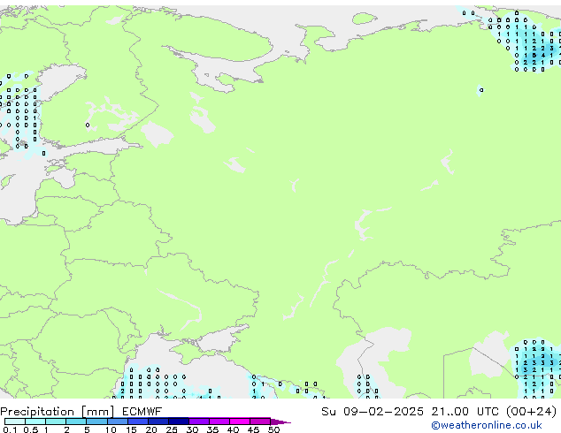Click the '30' legend scale label
Image resolution: width=561 pixels, height=433 pixels.
click(x=192, y=429)
